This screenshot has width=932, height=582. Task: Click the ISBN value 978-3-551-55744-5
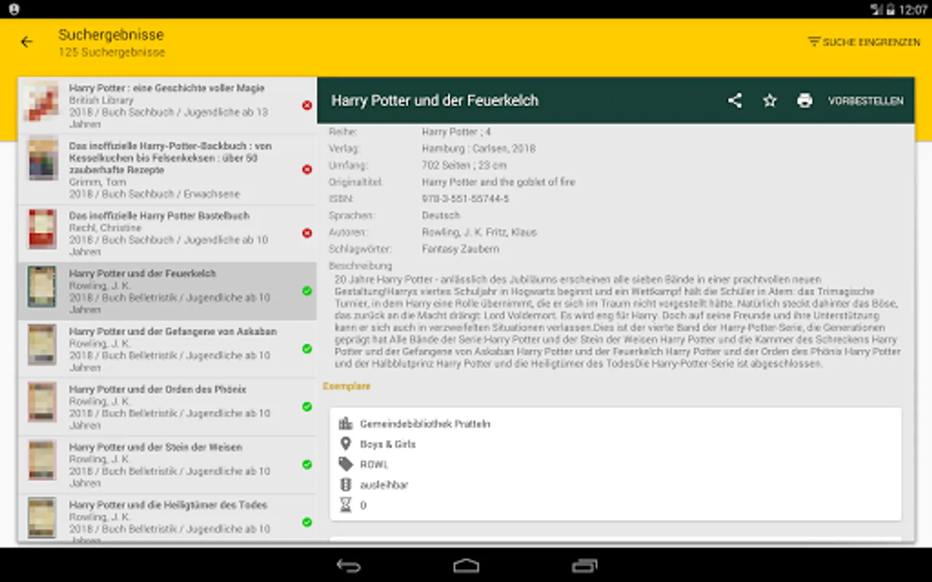point(465,199)
